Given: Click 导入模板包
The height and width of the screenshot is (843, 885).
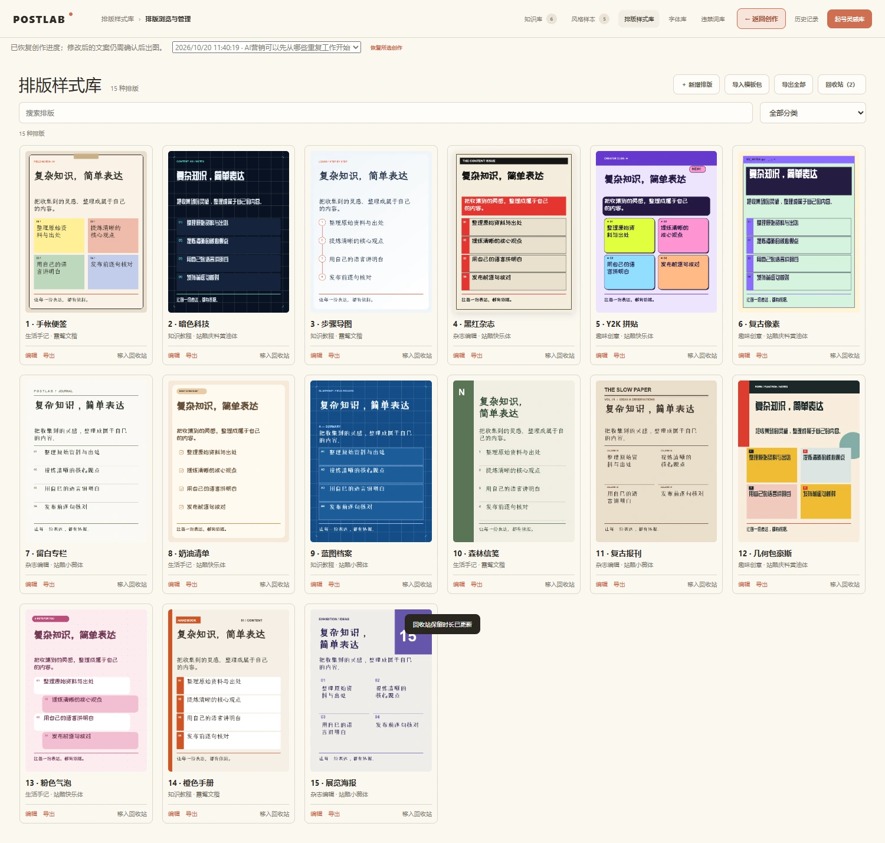Looking at the screenshot, I should [x=747, y=84].
